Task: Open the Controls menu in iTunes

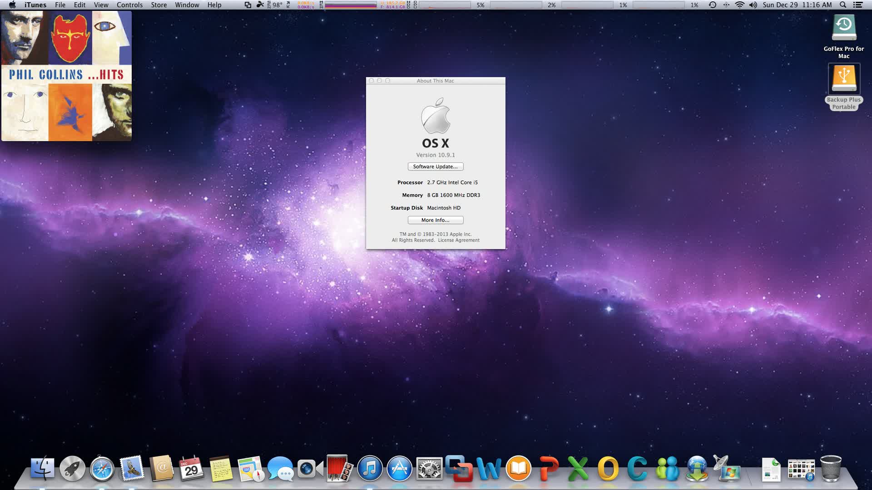Action: click(129, 5)
